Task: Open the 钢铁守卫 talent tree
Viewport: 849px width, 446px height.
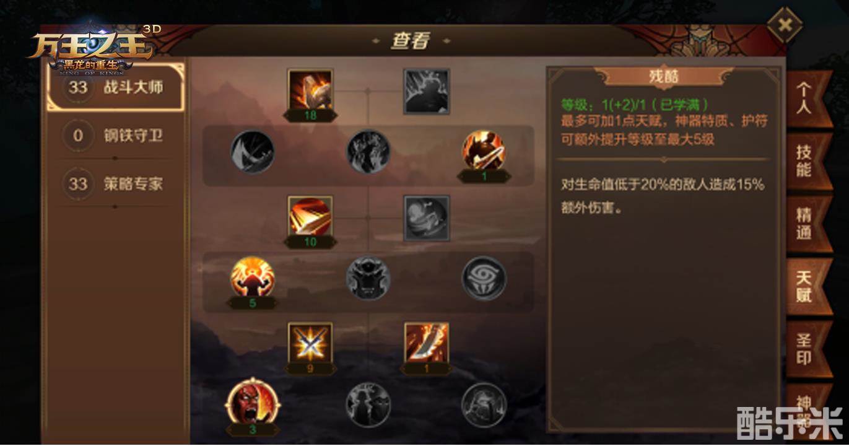Action: pyautogui.click(x=116, y=135)
